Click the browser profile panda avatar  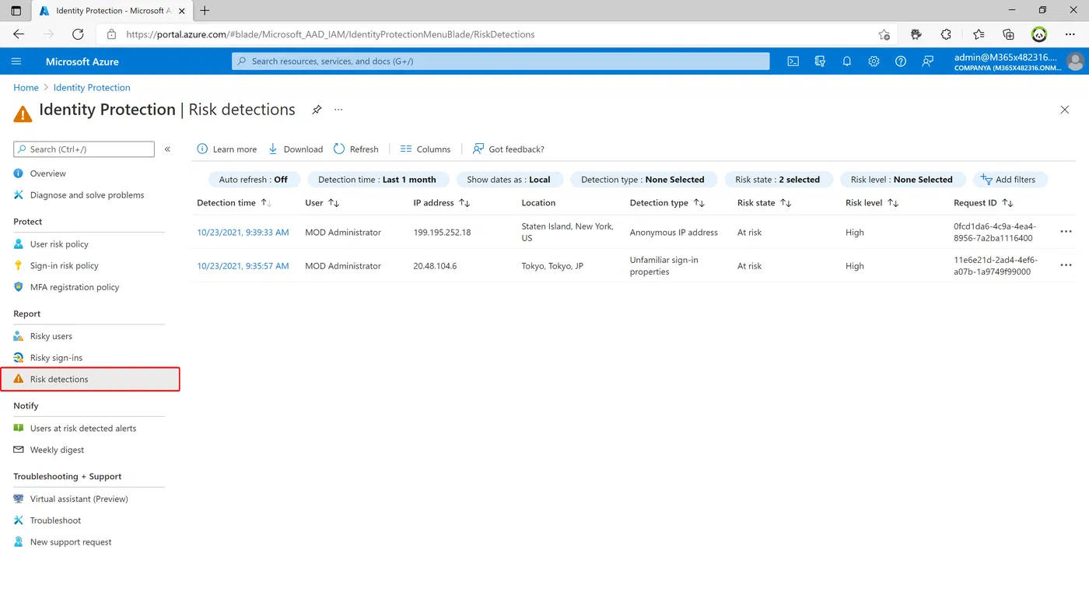[x=1039, y=34]
